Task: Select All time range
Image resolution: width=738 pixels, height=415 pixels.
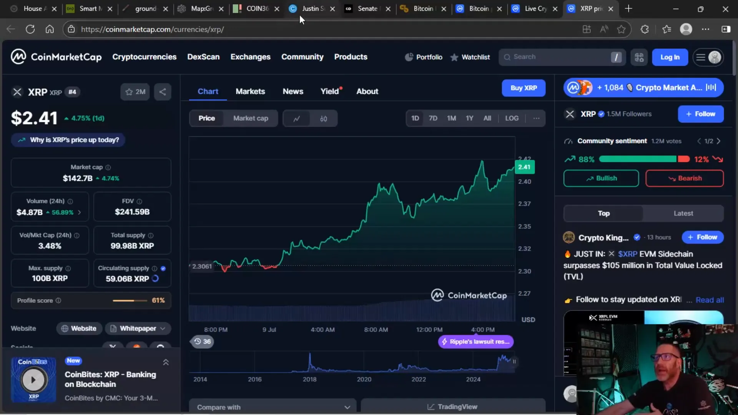Action: tap(487, 118)
